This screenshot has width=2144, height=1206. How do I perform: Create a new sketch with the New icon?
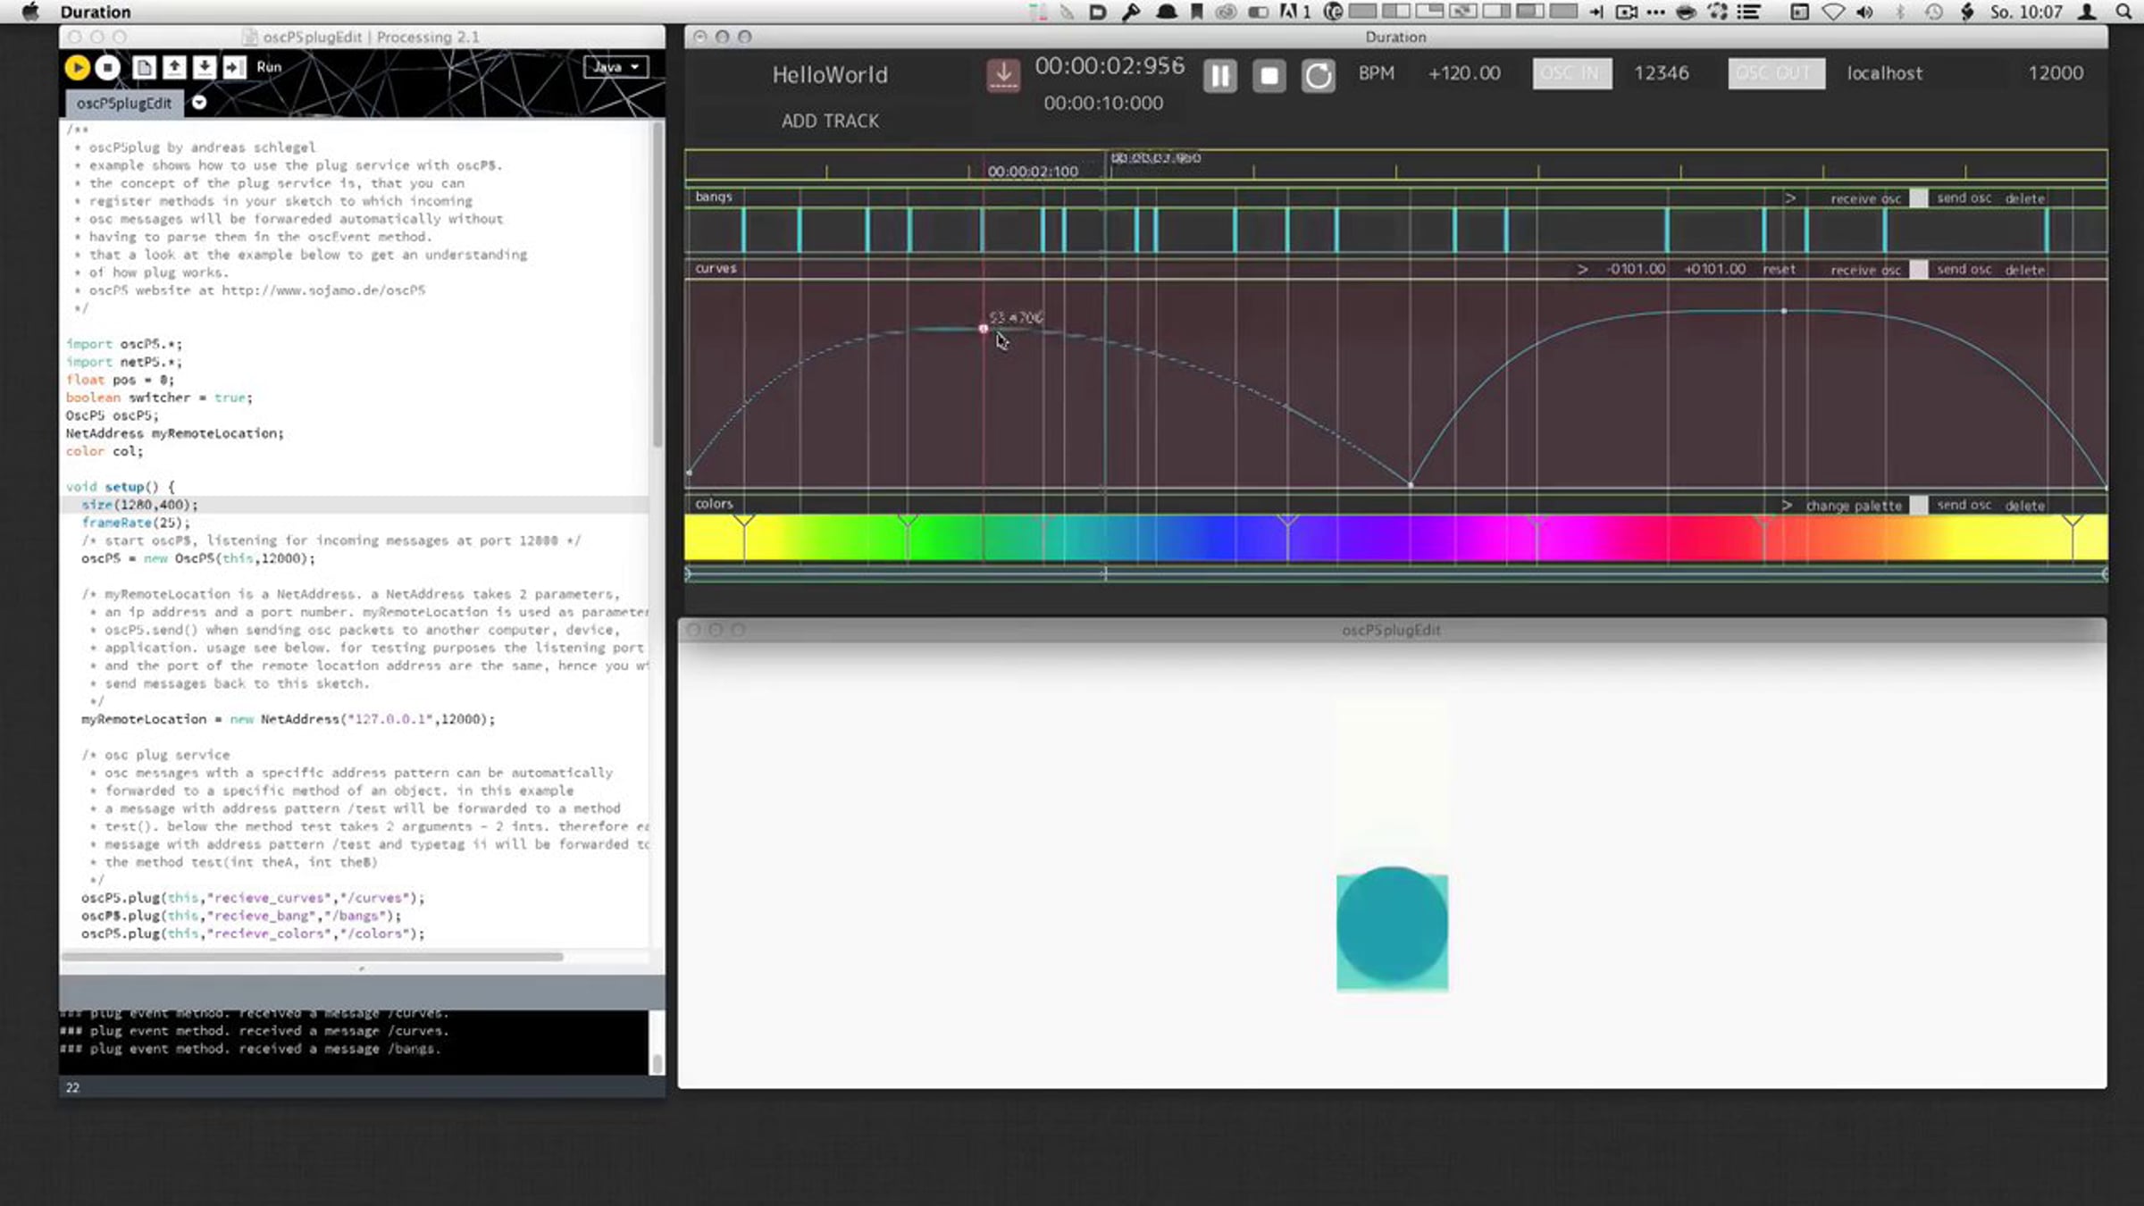coord(144,67)
